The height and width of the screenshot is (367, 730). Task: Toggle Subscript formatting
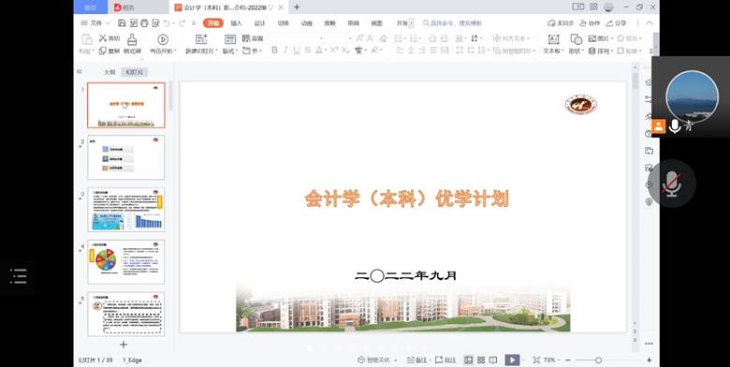click(345, 50)
